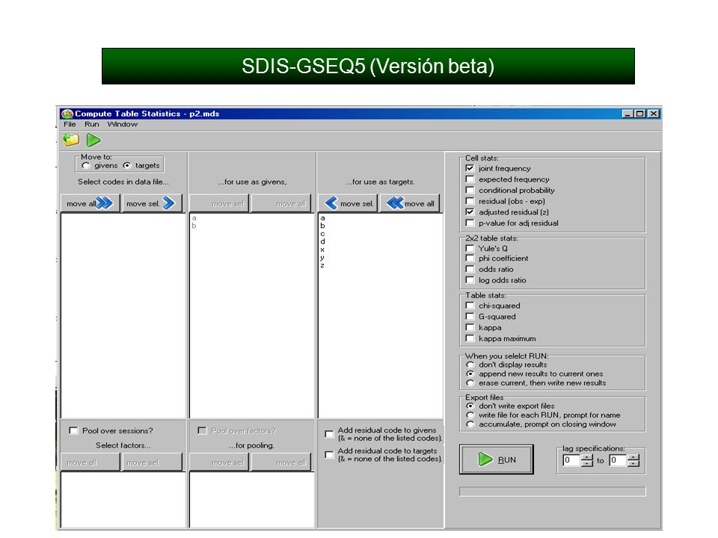Click disabled givens move all button
The image size is (718, 538).
click(283, 203)
